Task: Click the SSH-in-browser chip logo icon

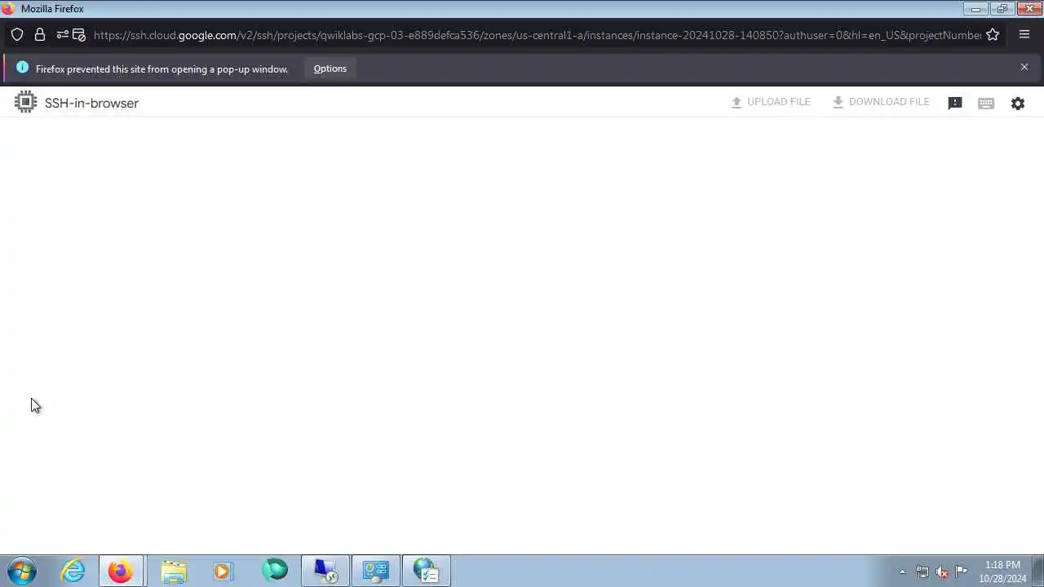Action: [x=25, y=102]
